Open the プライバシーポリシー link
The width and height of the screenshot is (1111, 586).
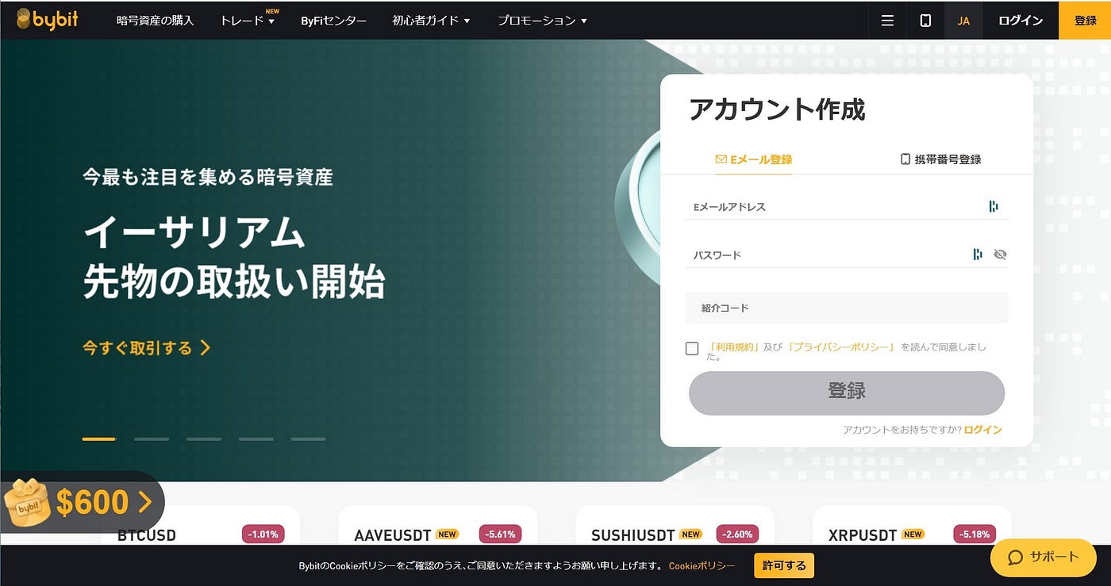click(841, 347)
